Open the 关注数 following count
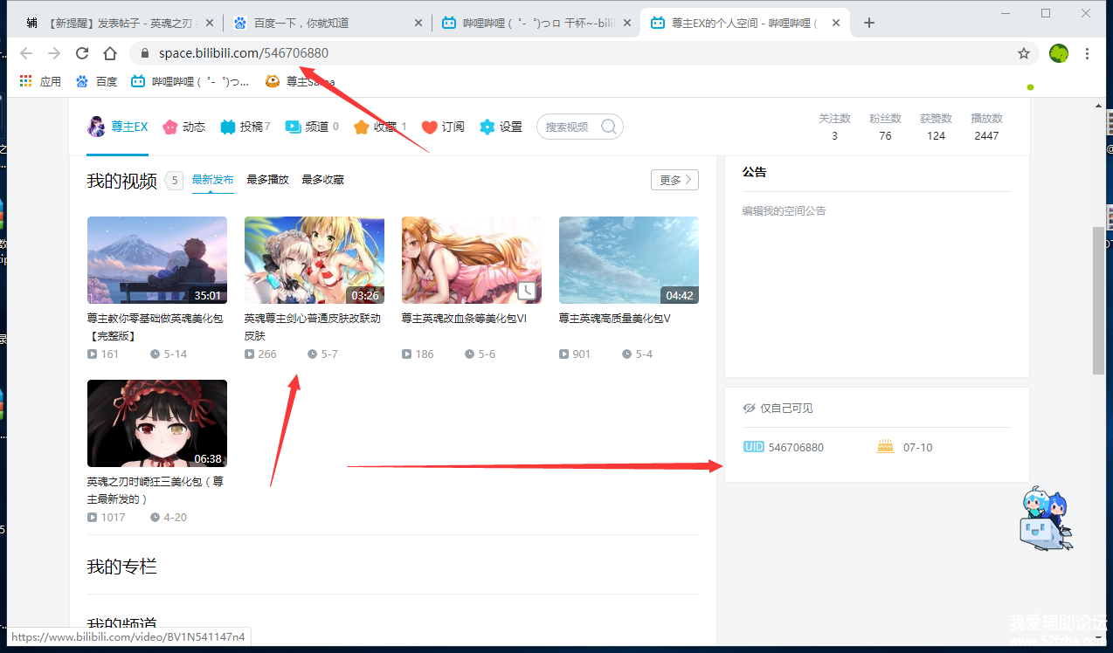 pos(834,127)
